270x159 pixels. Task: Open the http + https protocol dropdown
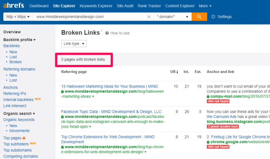click(18, 17)
